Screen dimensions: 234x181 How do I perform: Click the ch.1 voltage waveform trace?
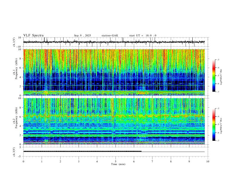pyautogui.click(x=114, y=42)
